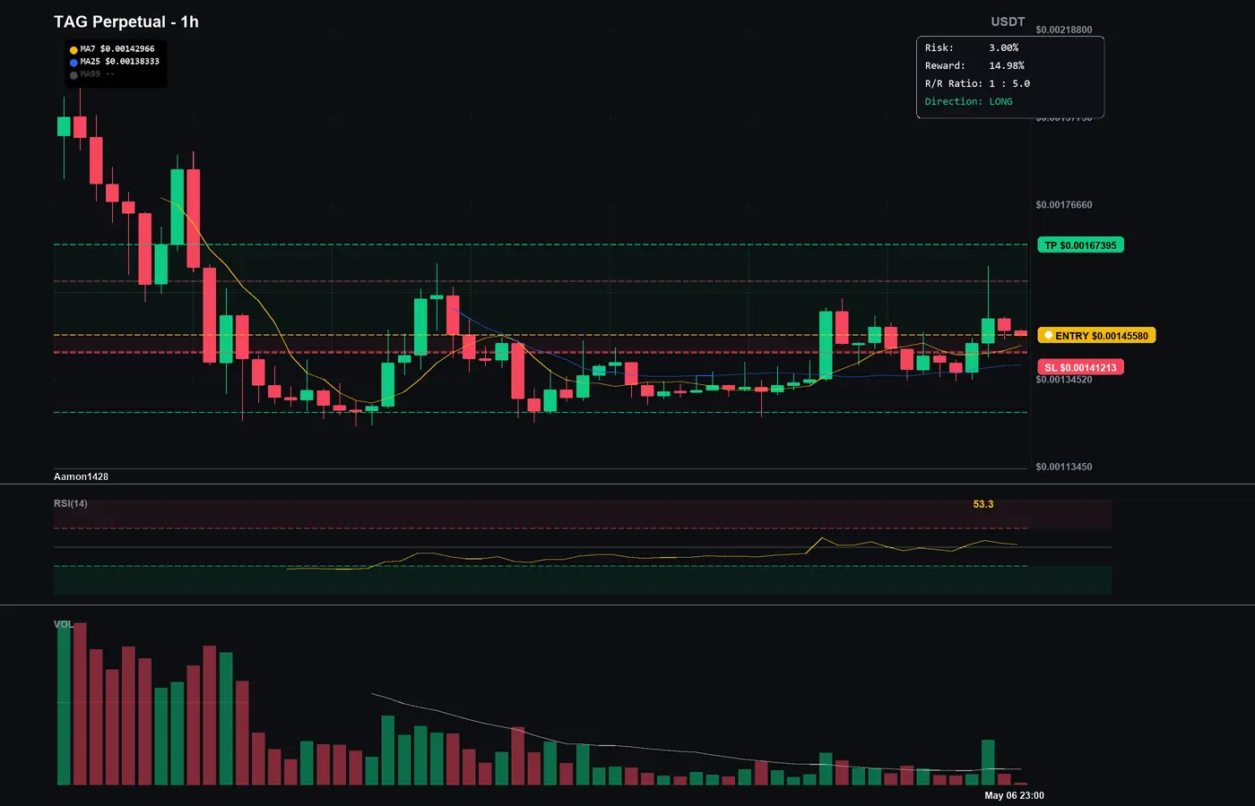1255x806 pixels.
Task: Select the yellow dot inside the ENTRY tag
Action: coord(1048,336)
